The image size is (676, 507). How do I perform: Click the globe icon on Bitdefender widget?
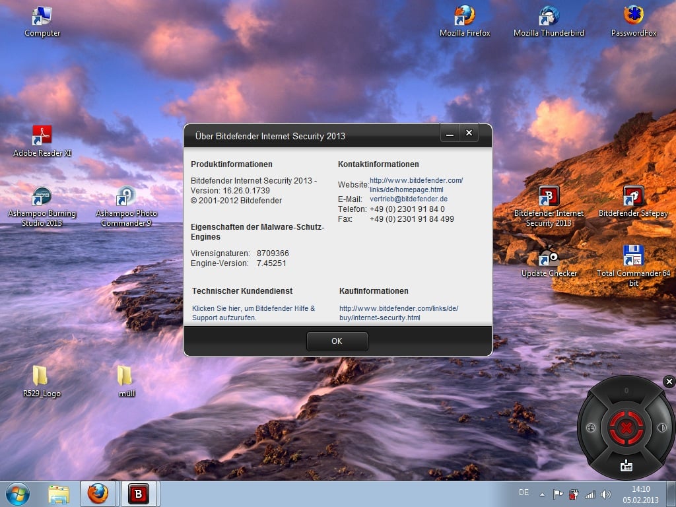coord(591,428)
